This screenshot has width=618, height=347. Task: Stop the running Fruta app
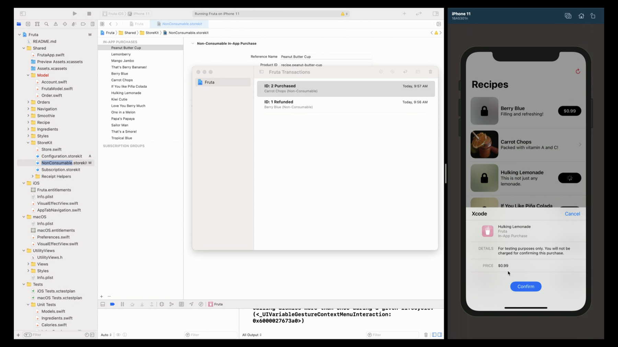click(89, 14)
